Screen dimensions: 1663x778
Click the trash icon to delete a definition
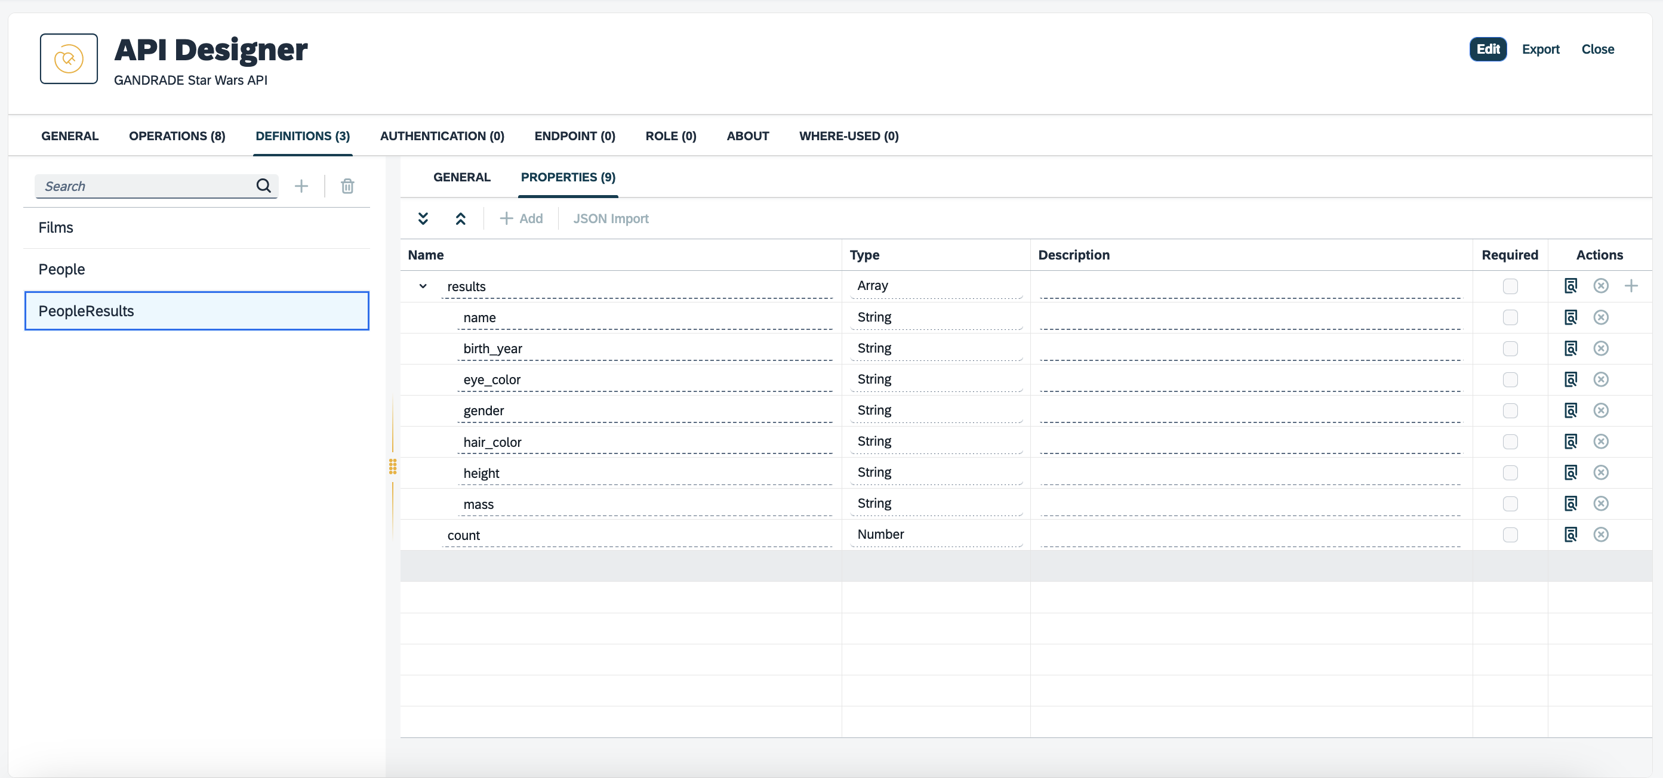tap(347, 186)
